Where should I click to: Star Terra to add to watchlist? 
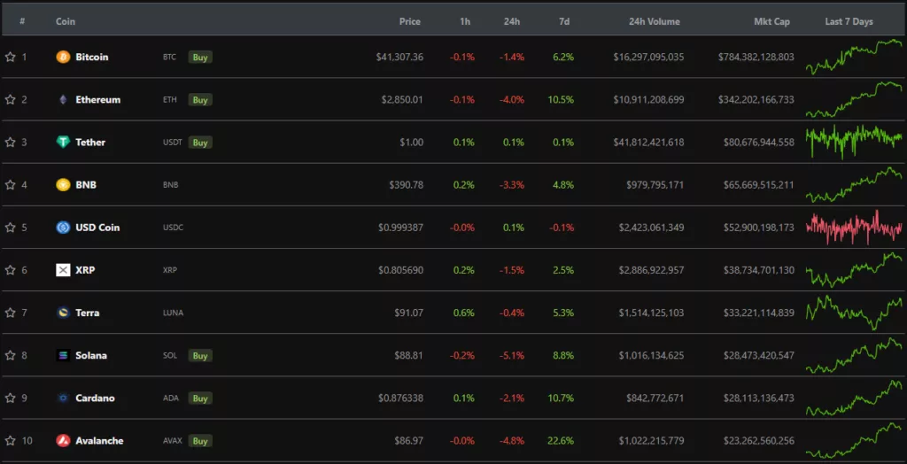coord(11,313)
